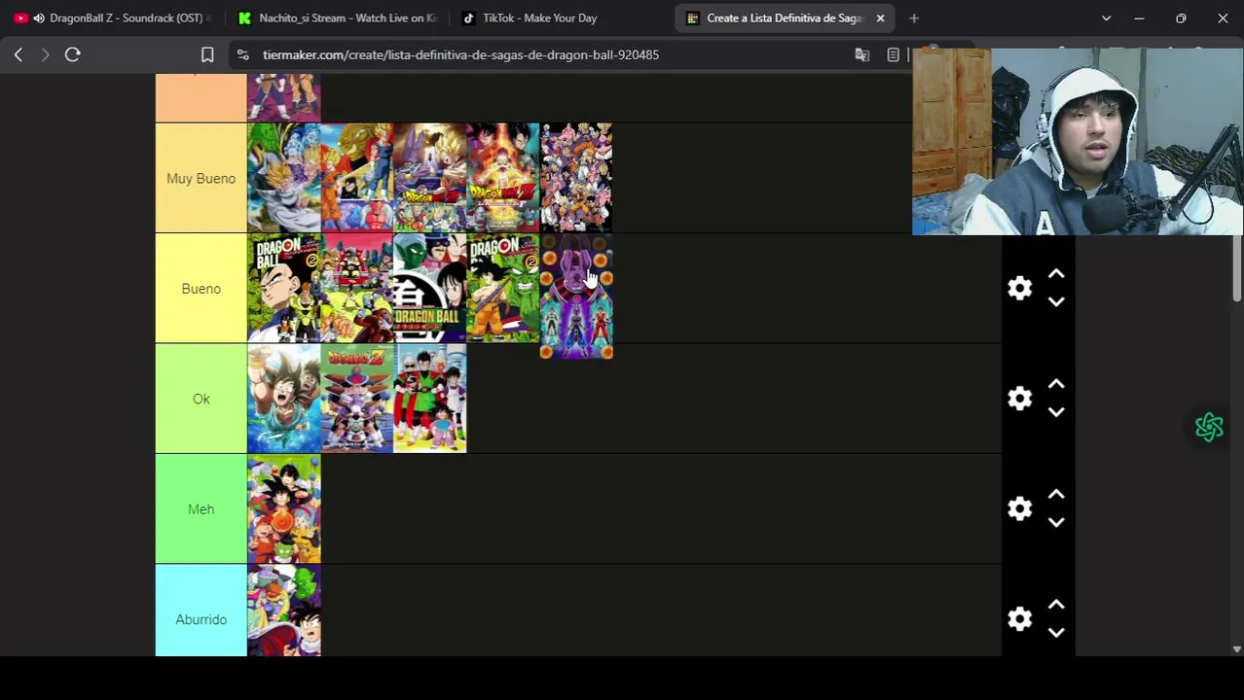
Task: Select fourth image in Bueno row
Action: (503, 288)
